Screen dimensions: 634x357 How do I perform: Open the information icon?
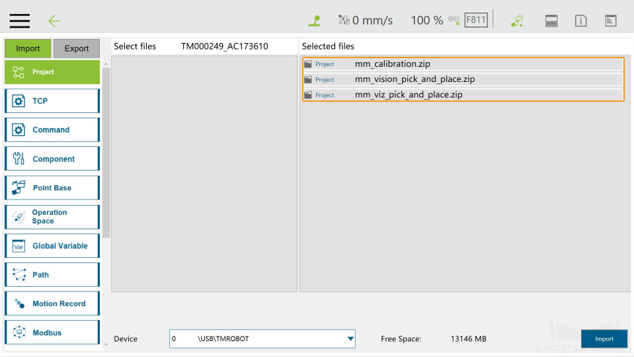pos(580,20)
